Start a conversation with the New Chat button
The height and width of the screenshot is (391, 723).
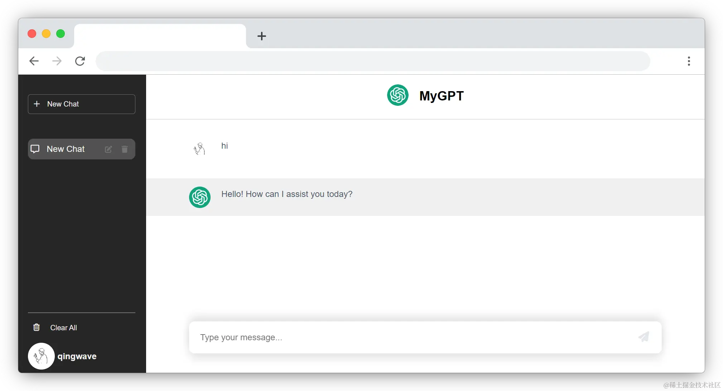coord(82,104)
